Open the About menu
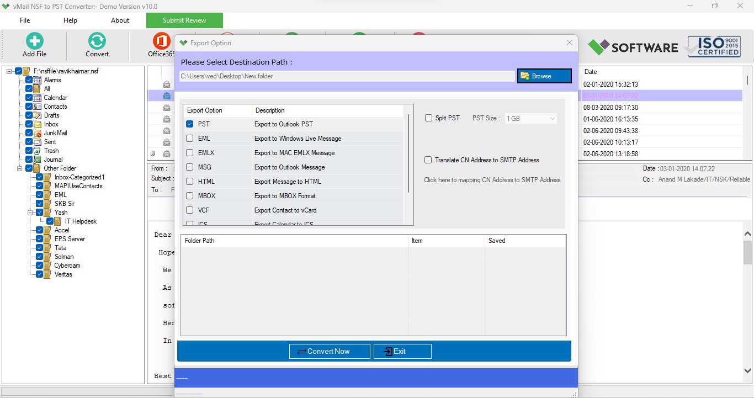This screenshot has width=754, height=398. coord(120,20)
